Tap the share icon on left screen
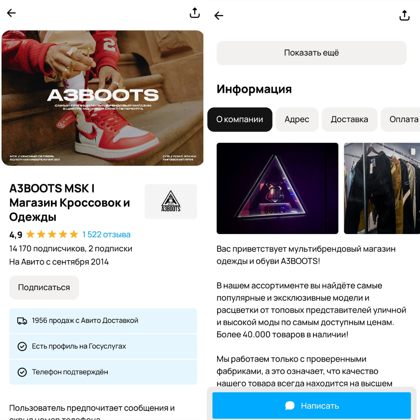The width and height of the screenshot is (420, 420). click(x=194, y=13)
